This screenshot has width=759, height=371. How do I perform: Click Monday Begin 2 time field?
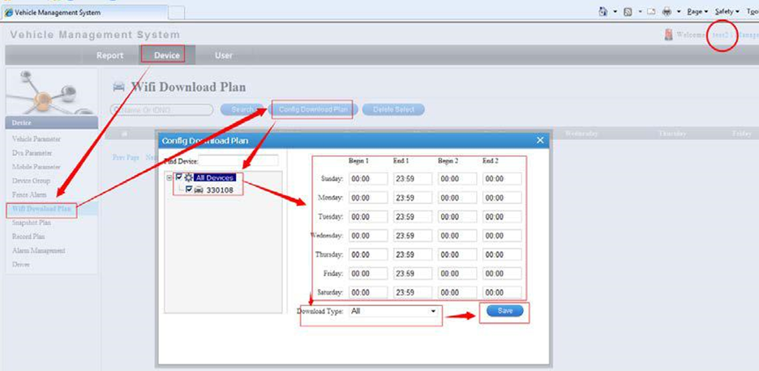coord(457,198)
